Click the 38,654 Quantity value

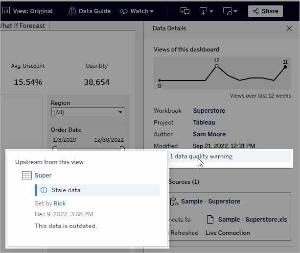tap(96, 82)
